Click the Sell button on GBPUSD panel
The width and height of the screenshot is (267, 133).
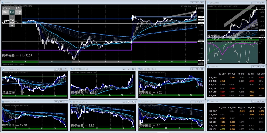click(x=6, y=12)
